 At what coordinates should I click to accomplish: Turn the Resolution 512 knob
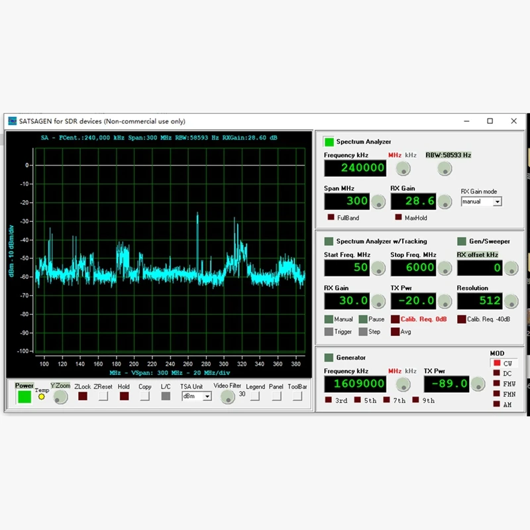511,301
